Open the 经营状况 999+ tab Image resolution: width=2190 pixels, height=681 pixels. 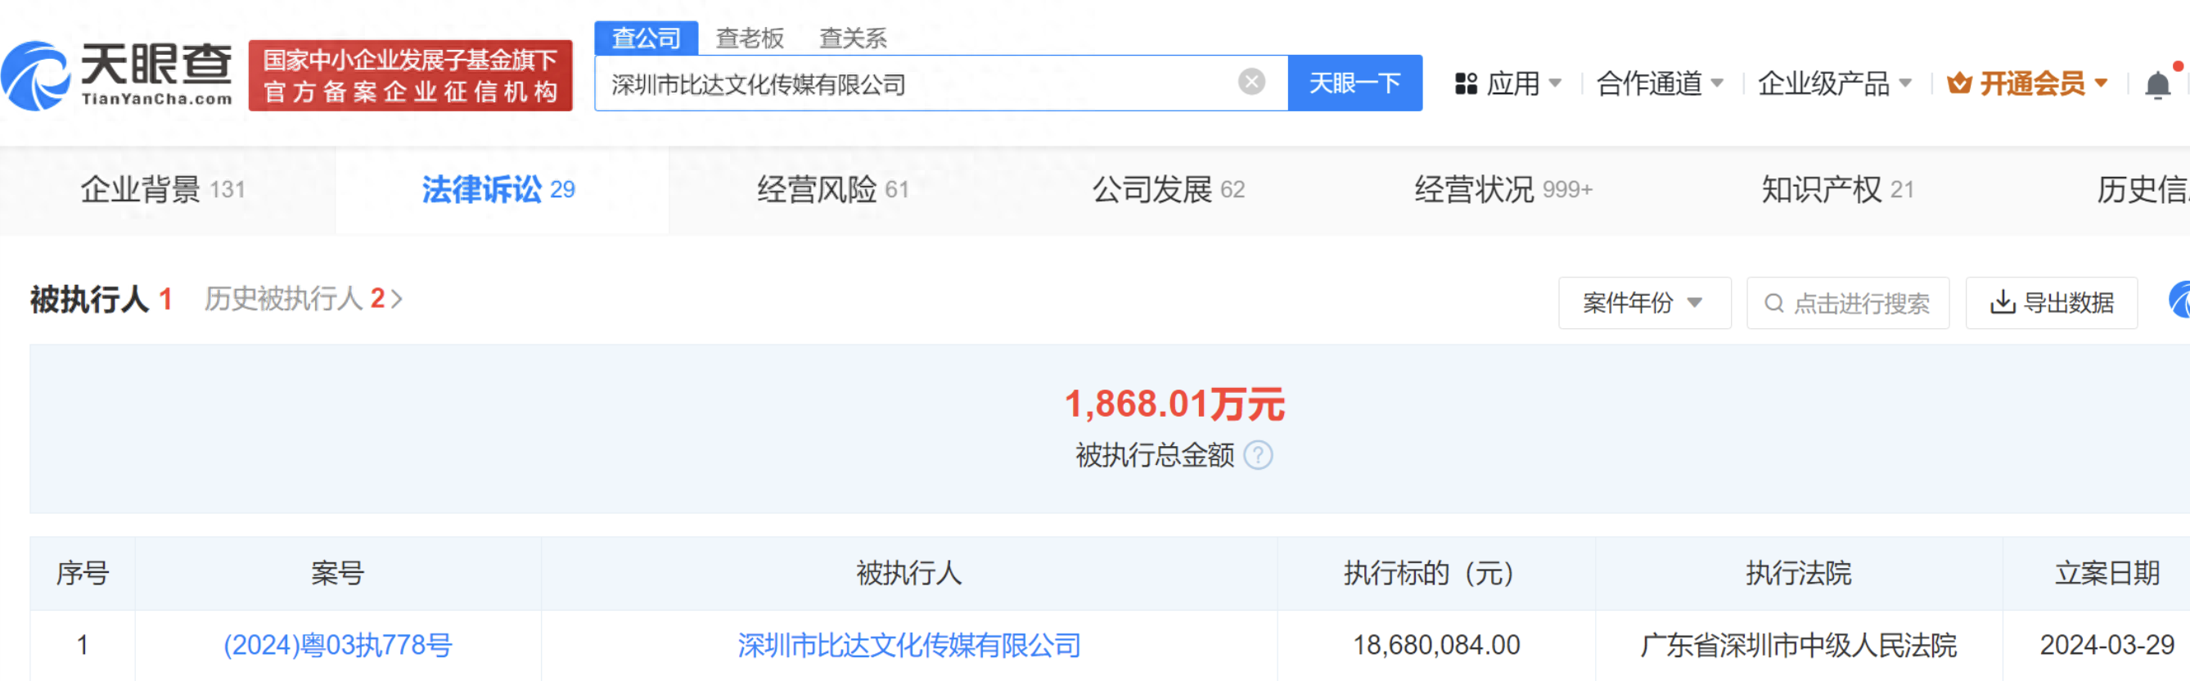coord(1503,190)
